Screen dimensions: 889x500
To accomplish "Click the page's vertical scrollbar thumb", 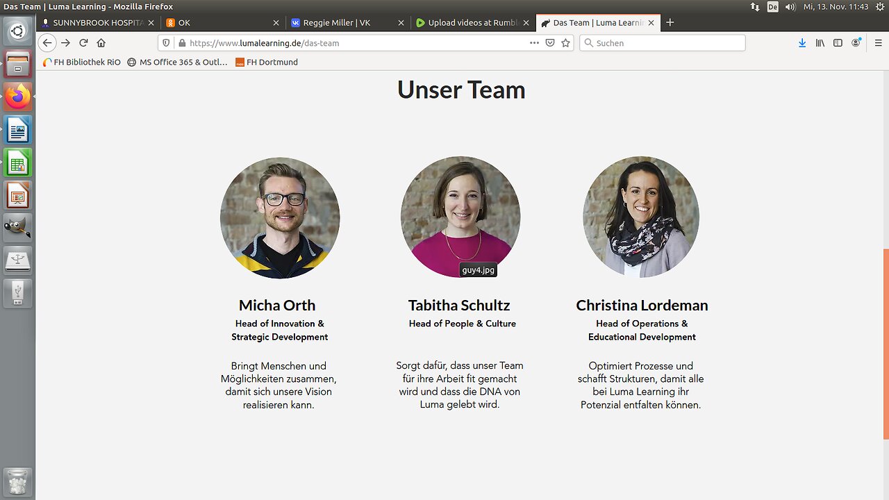I will [886, 344].
